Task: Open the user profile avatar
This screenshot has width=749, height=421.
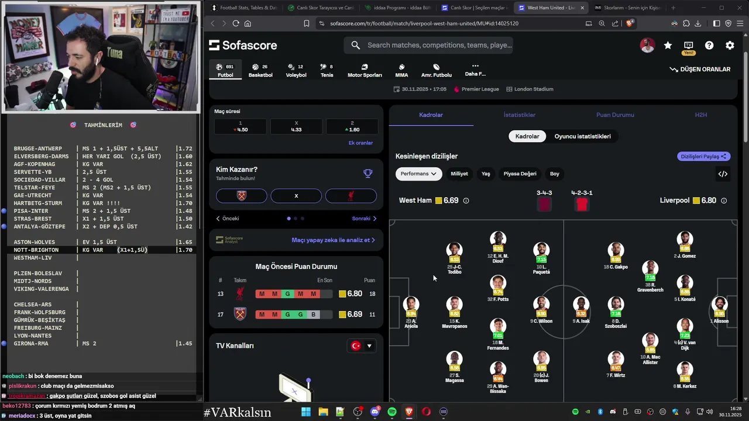Action: pos(647,45)
